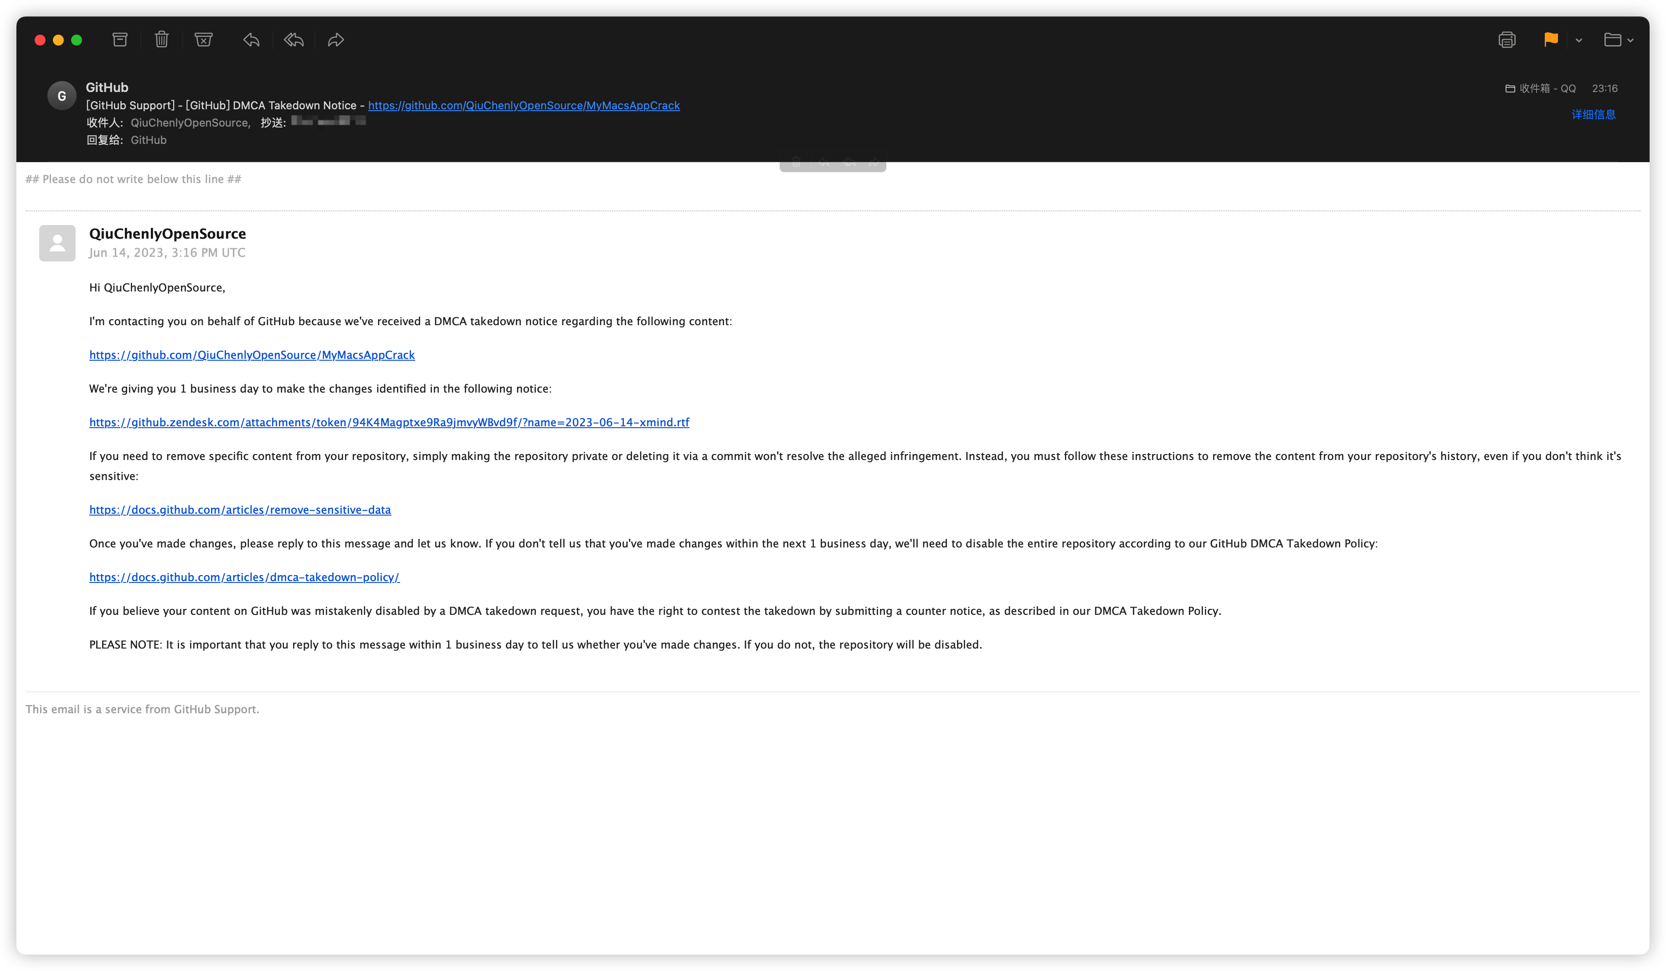The image size is (1666, 971).
Task: Print the email message
Action: (x=1507, y=40)
